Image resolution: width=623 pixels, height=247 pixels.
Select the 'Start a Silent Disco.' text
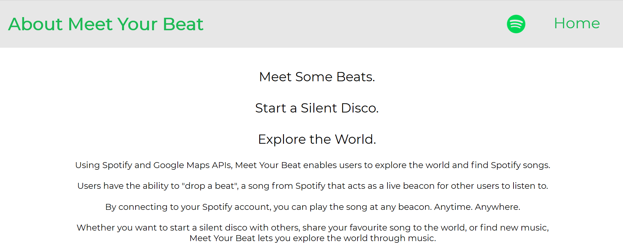[317, 108]
